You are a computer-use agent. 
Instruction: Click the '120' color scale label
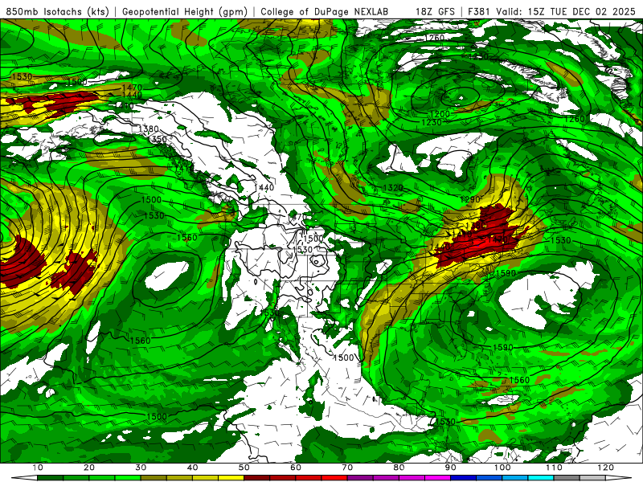point(605,468)
